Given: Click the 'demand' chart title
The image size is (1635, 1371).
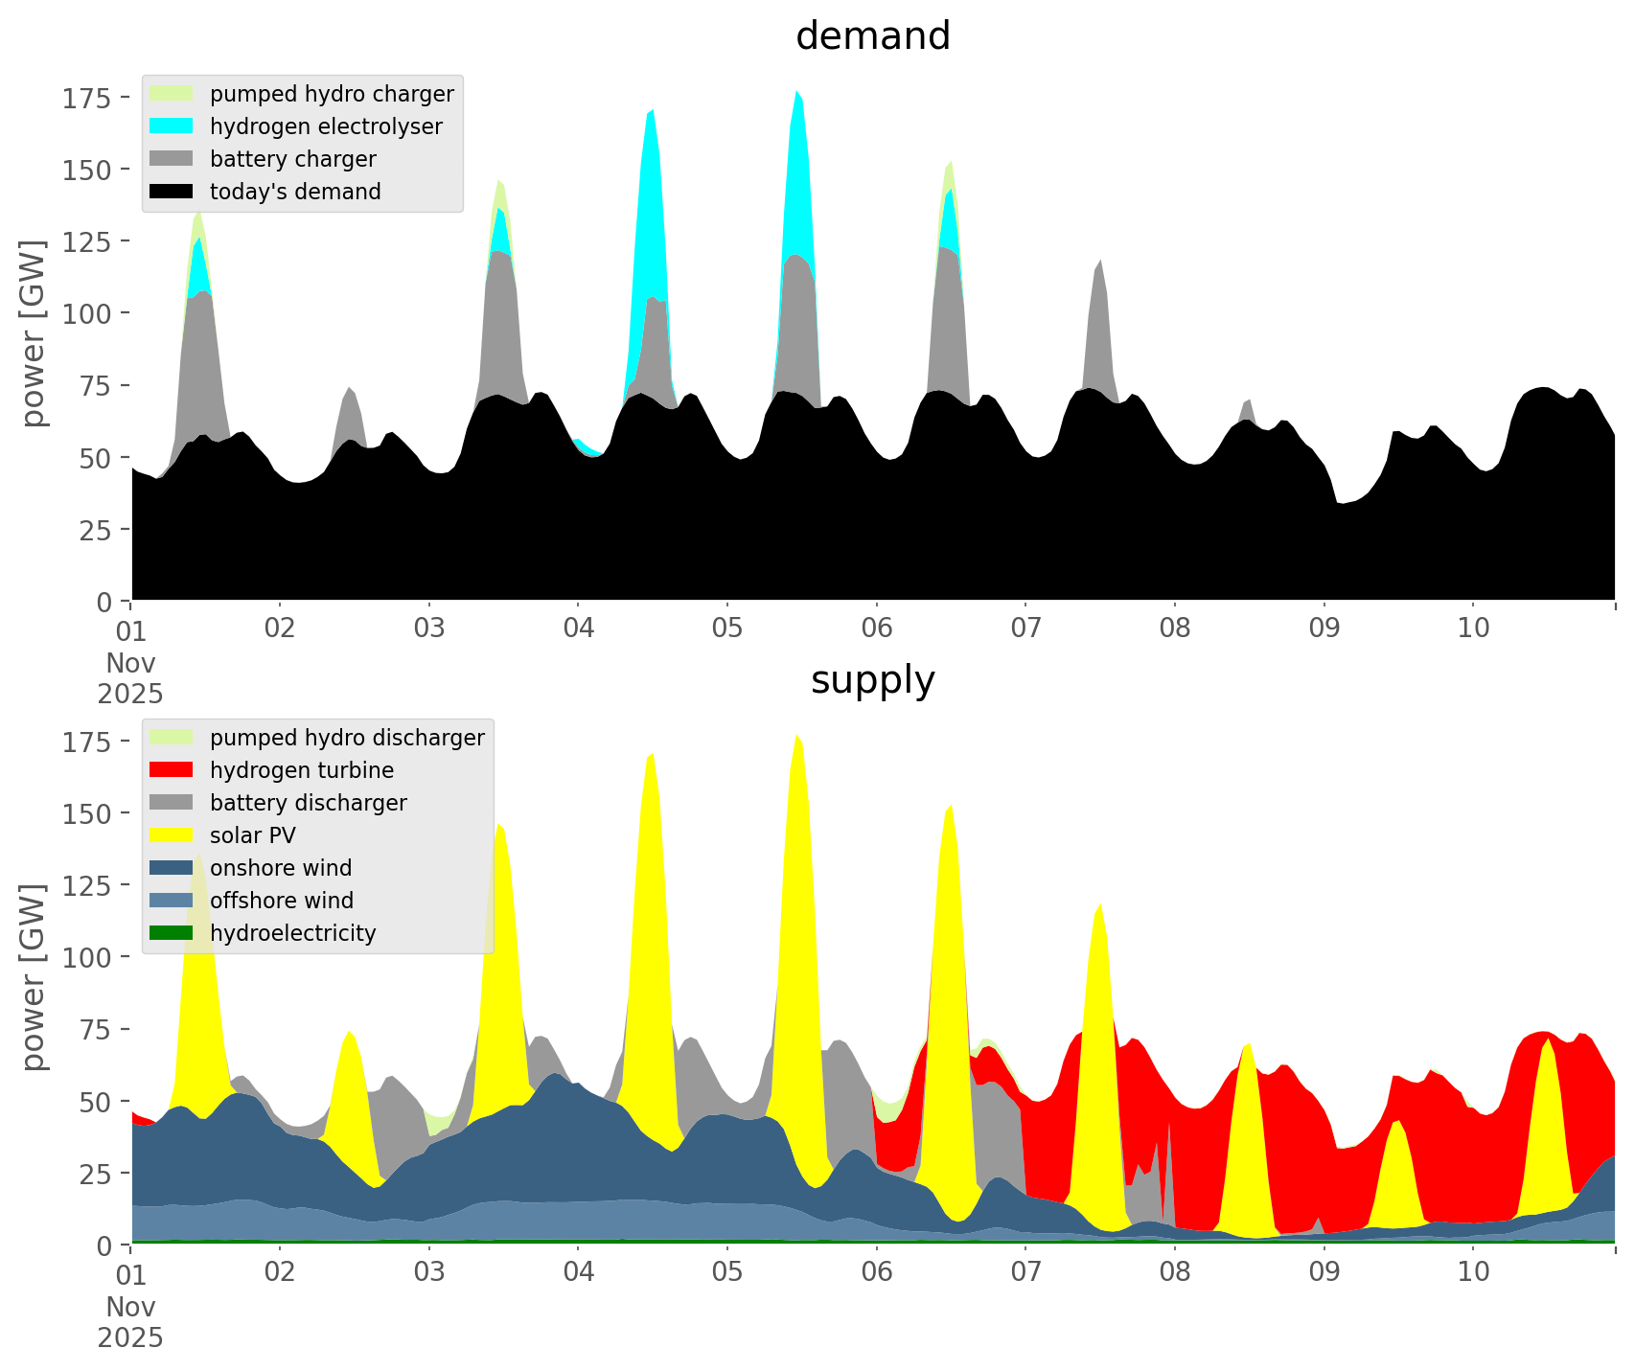Looking at the screenshot, I should pos(872,36).
